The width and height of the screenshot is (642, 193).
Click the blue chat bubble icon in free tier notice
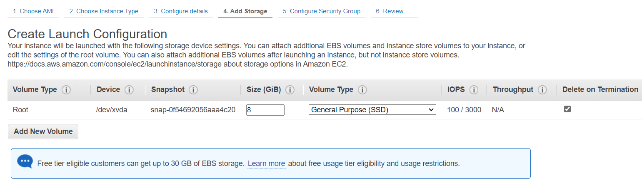point(25,161)
